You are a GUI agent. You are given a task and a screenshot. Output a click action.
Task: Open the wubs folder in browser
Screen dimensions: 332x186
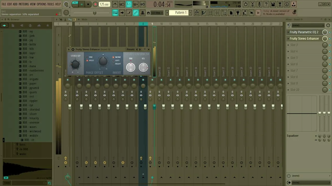click(x=23, y=154)
